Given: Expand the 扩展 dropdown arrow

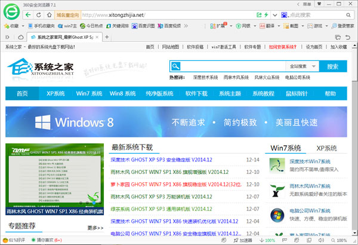Looking at the screenshot, I should (x=231, y=26).
